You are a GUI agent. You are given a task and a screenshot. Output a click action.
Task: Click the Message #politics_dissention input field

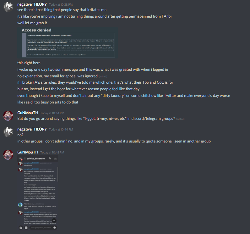[41, 228]
